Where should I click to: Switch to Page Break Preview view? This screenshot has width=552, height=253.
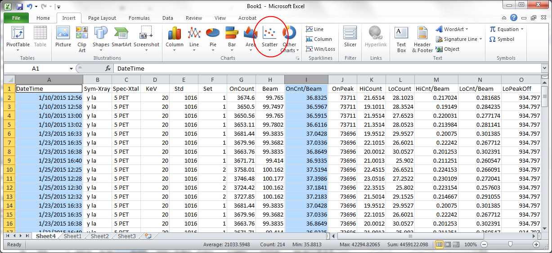456,244
